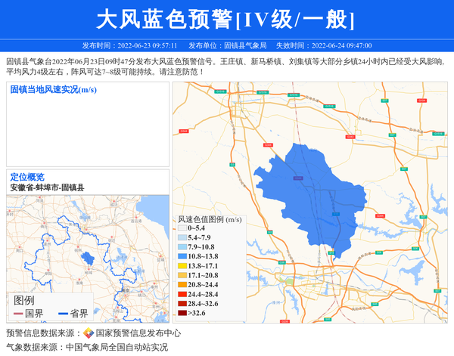Click the 5.4~7.9 light blue swatch
Image resolution: width=454 pixels, height=356 pixels.
[182, 237]
